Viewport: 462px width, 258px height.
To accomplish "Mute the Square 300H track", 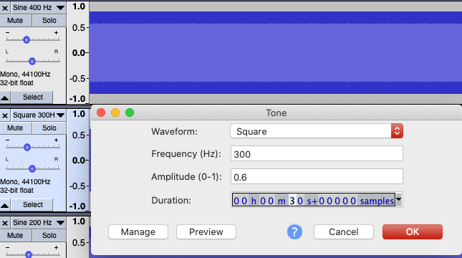I will click(15, 128).
